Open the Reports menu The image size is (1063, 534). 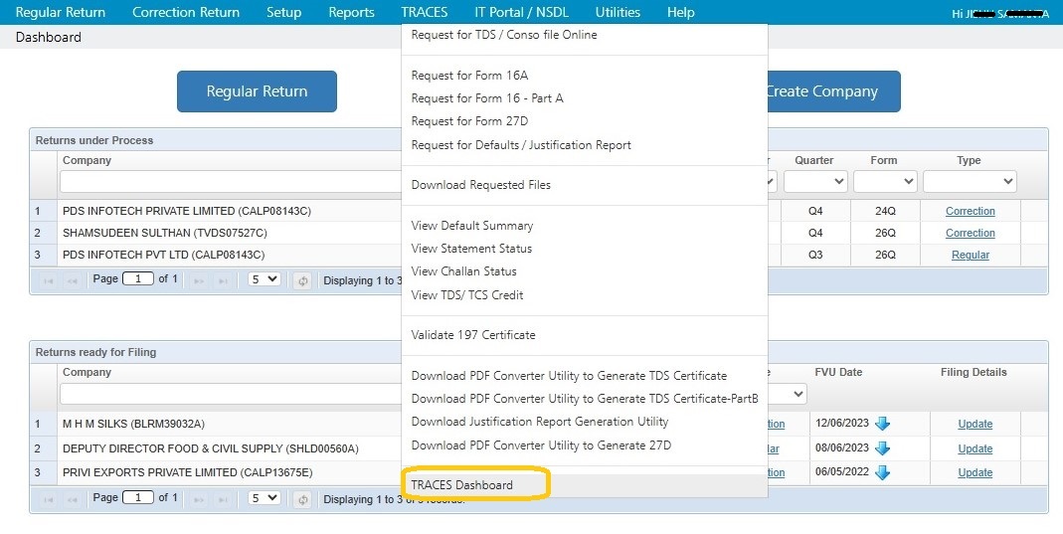click(351, 12)
